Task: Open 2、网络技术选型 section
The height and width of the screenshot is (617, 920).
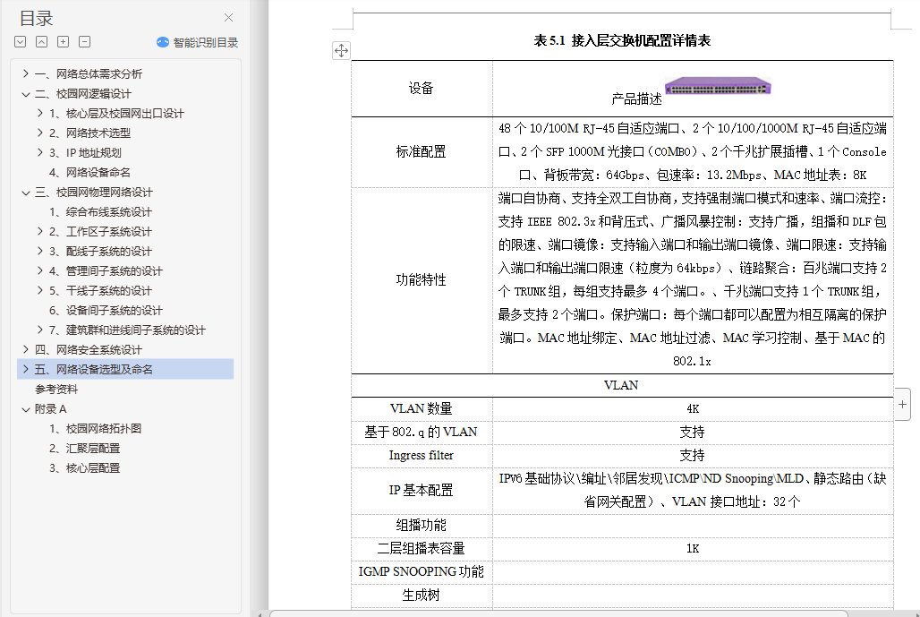Action: click(x=89, y=133)
